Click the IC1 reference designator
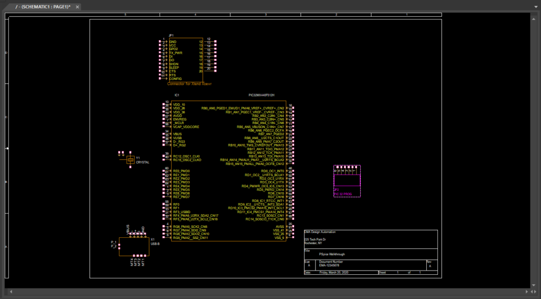This screenshot has height=299, width=541. 176,95
